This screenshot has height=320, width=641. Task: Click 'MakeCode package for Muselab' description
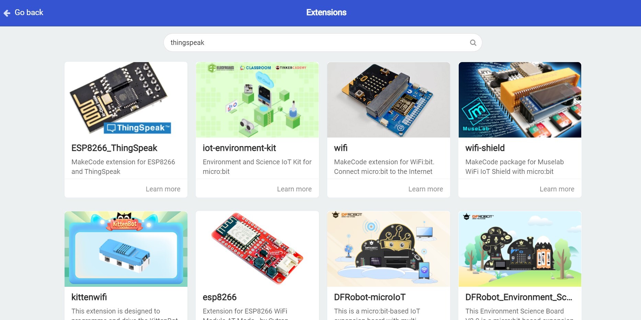[515, 167]
